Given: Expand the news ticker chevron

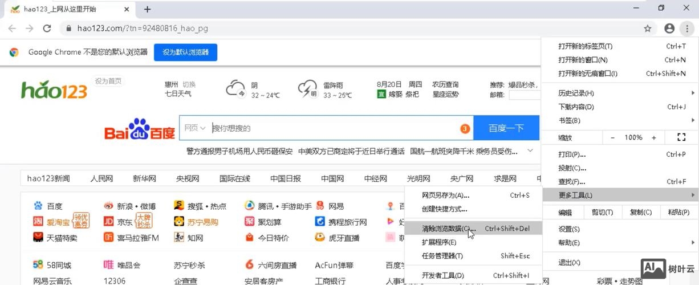Looking at the screenshot, I should [x=530, y=151].
